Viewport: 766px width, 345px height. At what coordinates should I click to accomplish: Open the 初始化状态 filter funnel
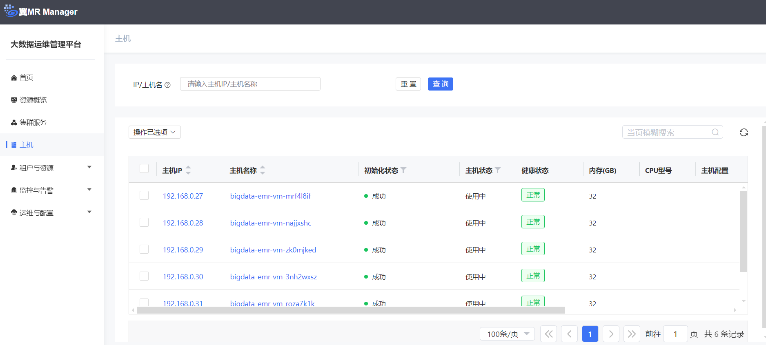(403, 170)
